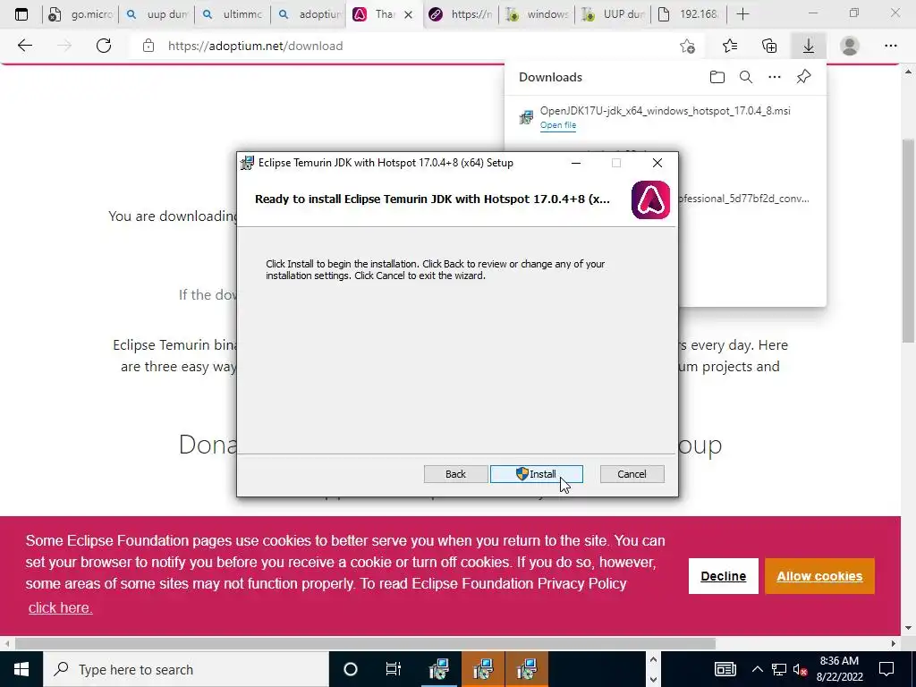This screenshot has height=687, width=916.
Task: Toggle the Downloads toolbar button
Action: [x=809, y=46]
